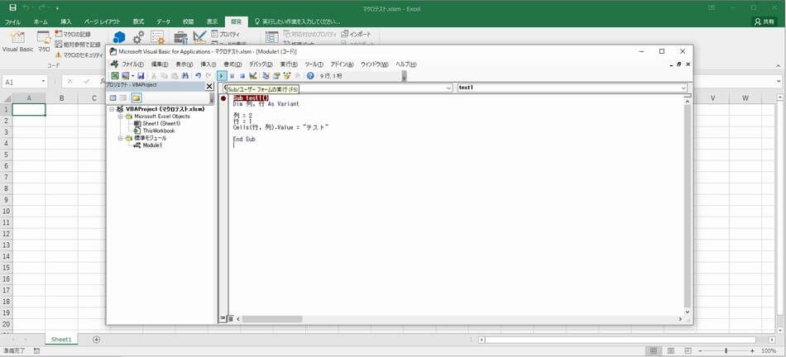
Task: Click the 共有 share button
Action: point(764,21)
